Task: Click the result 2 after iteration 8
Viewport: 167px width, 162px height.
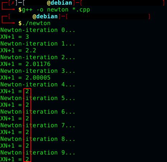Action: [27, 146]
